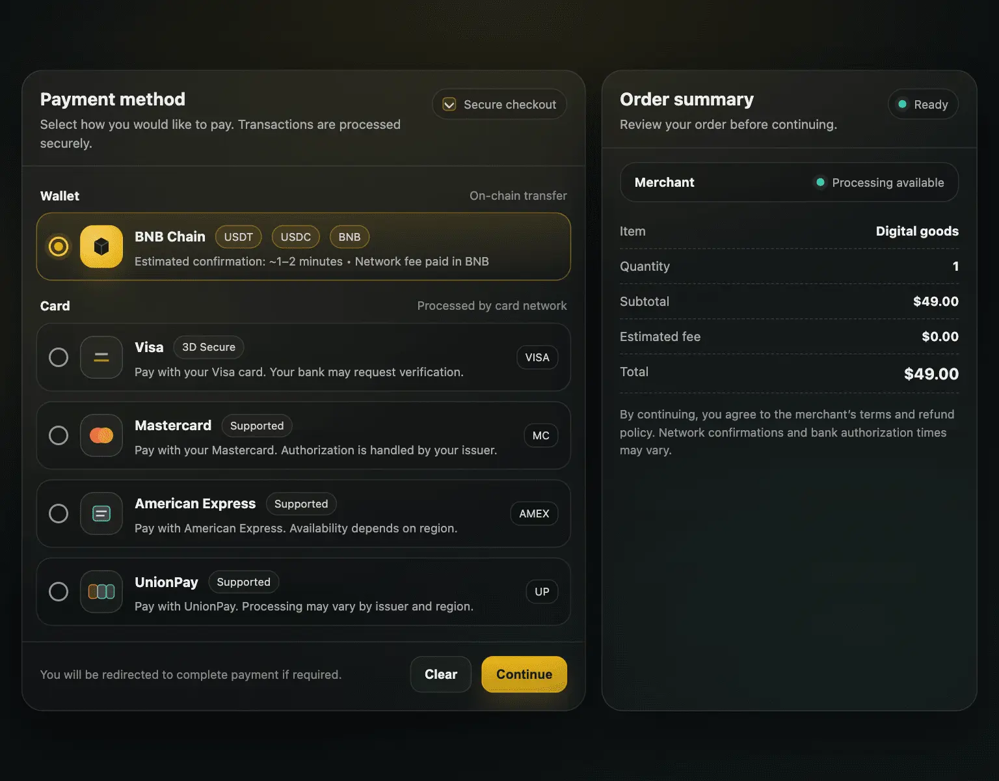The width and height of the screenshot is (999, 781).
Task: Click the merchant terms and refund policy text
Action: pyautogui.click(x=787, y=432)
